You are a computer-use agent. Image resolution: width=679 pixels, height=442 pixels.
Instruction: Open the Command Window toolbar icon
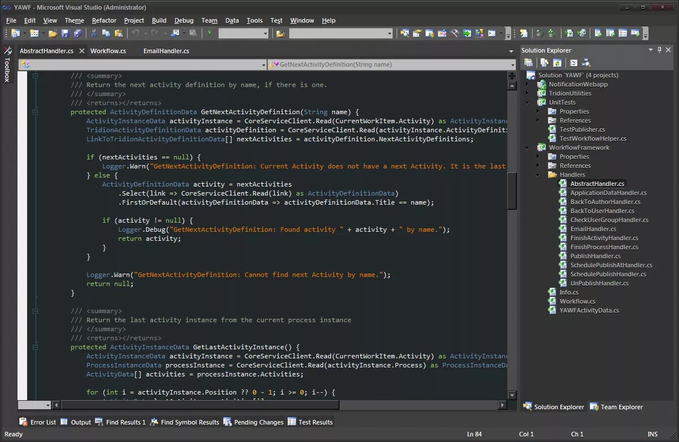tap(491, 33)
